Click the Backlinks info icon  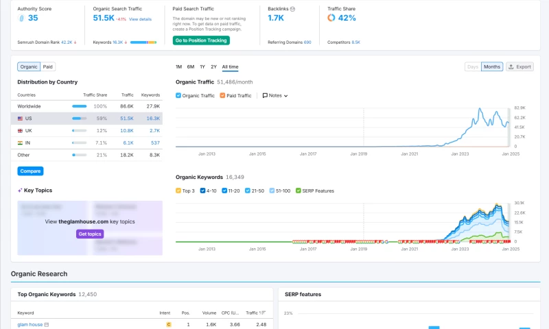coord(293,9)
